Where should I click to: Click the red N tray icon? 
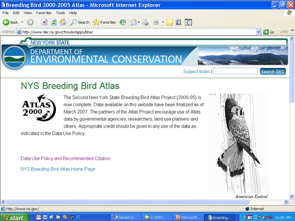[271, 217]
